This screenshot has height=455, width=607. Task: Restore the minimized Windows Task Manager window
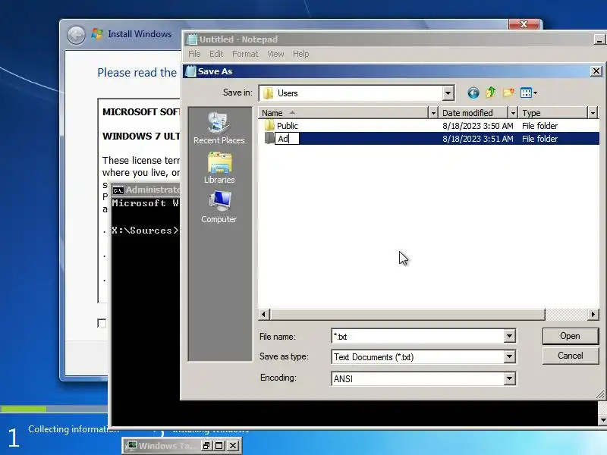tap(206, 446)
